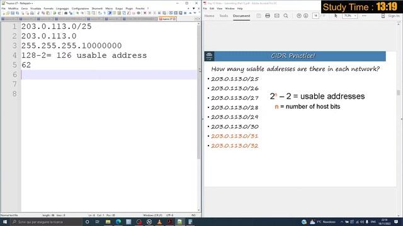The image size is (403, 226).
Task: Switch to the Home tab in Acrobat
Action: click(209, 16)
